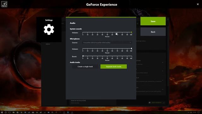Go Back from the Audio settings
The width and height of the screenshot is (202, 114).
click(153, 32)
